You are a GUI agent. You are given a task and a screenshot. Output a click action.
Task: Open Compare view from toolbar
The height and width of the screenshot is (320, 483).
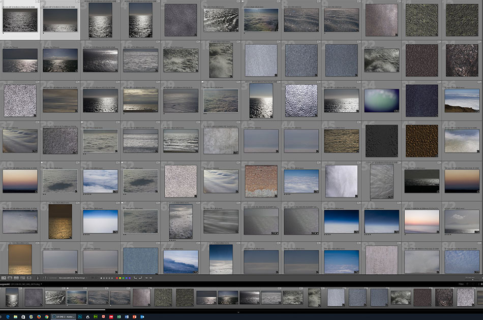coord(17,278)
